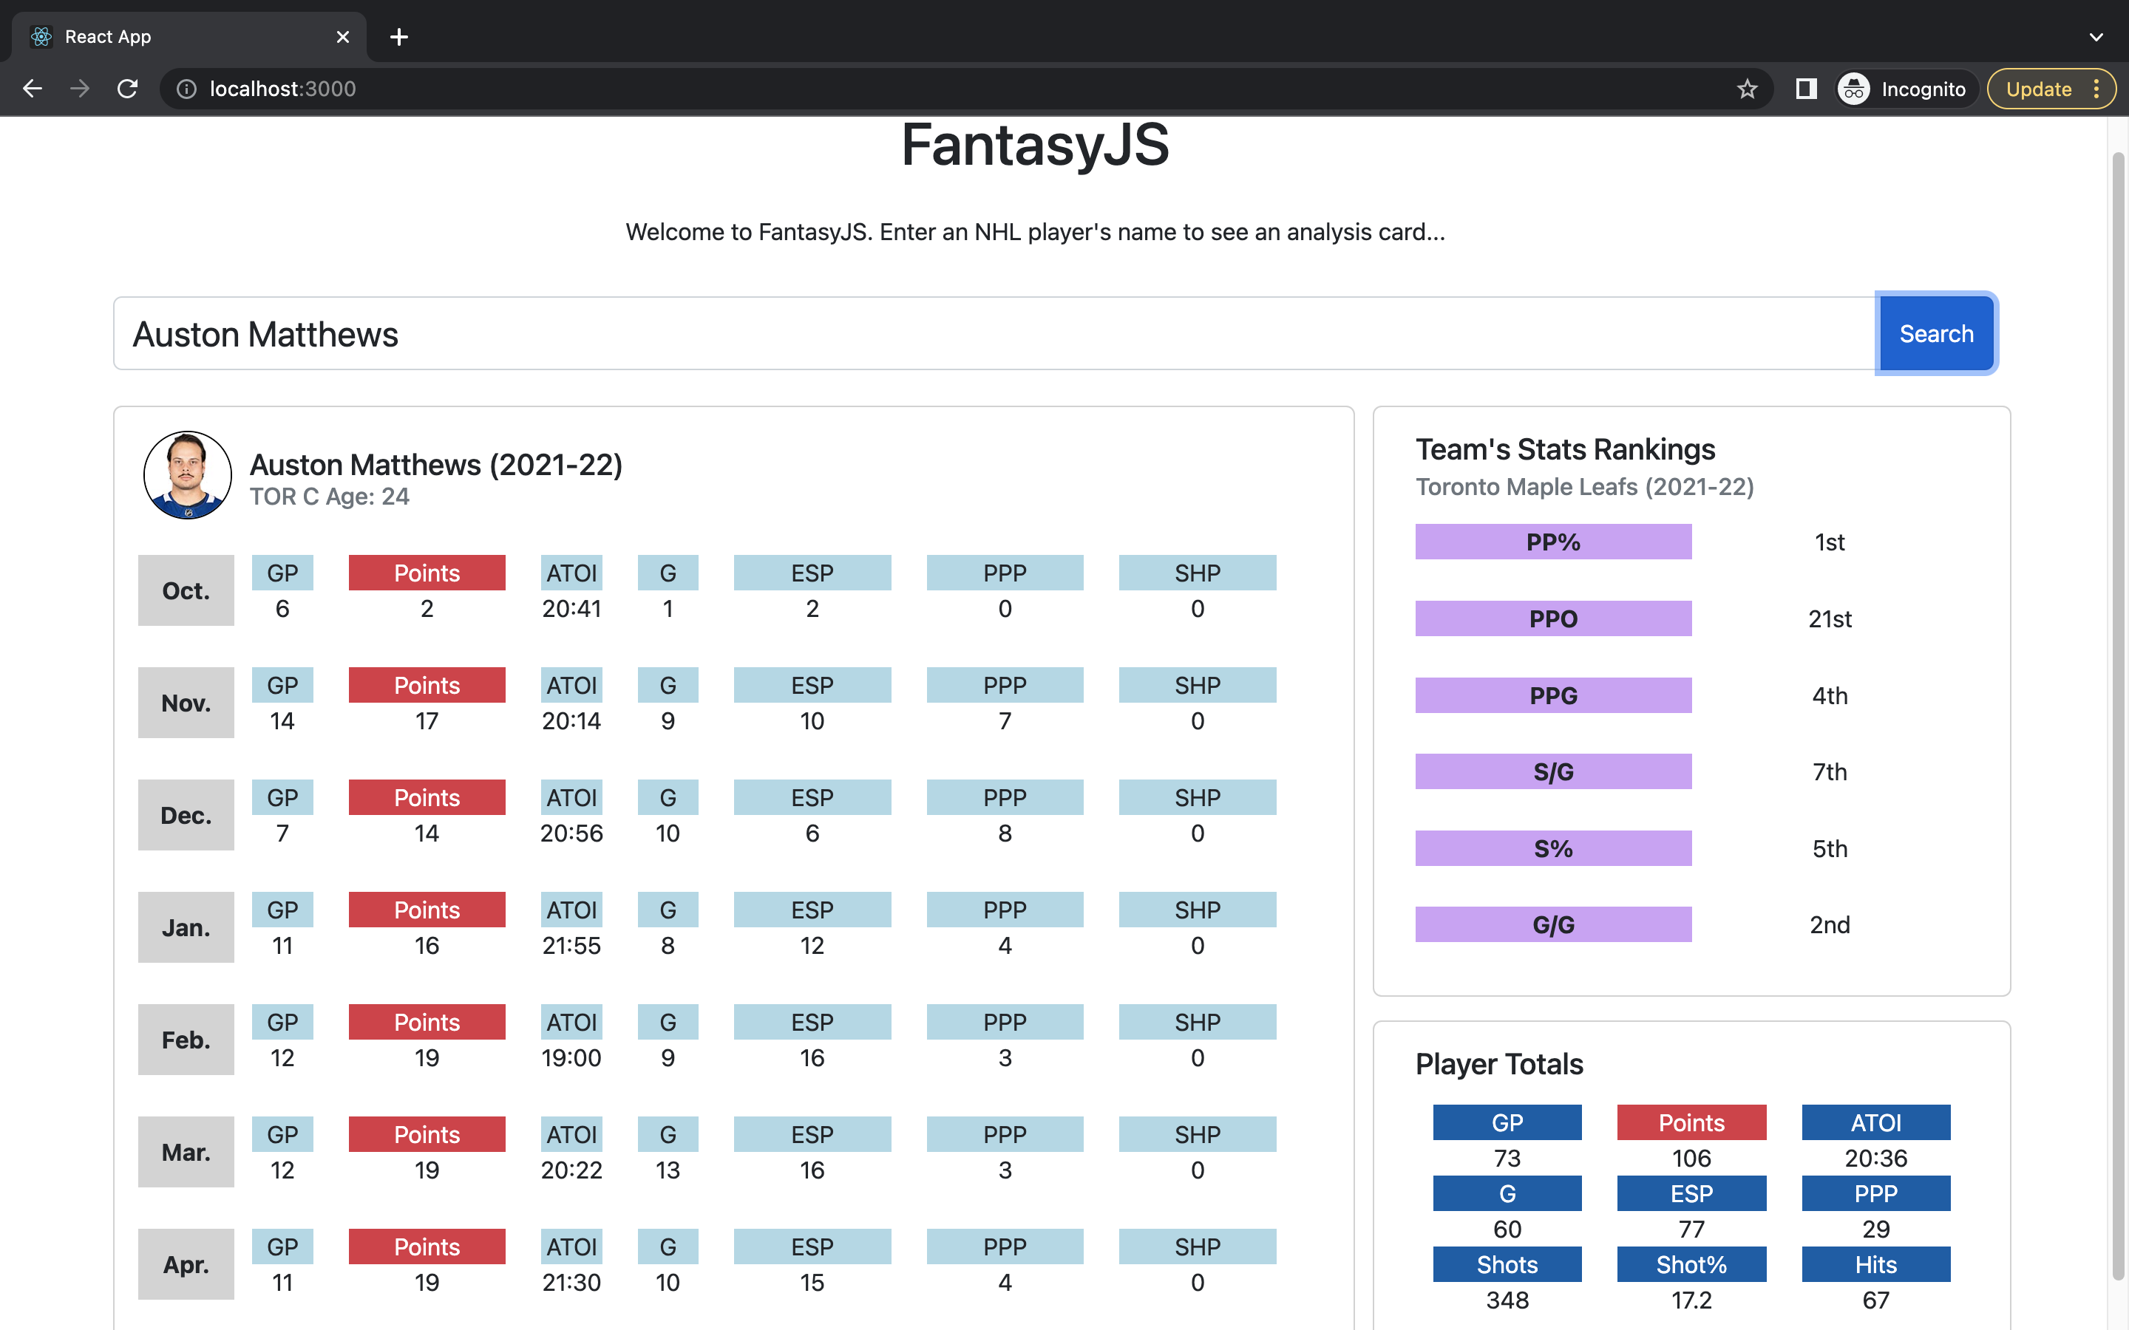The height and width of the screenshot is (1330, 2129).
Task: Click the PPG ranking bar
Action: point(1552,695)
